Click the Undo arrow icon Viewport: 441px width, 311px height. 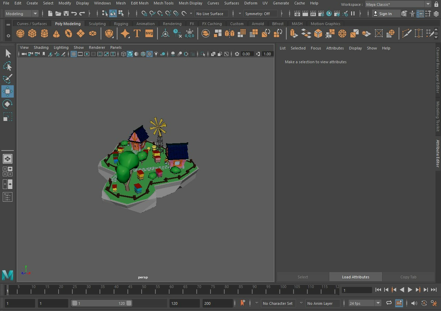tap(74, 14)
